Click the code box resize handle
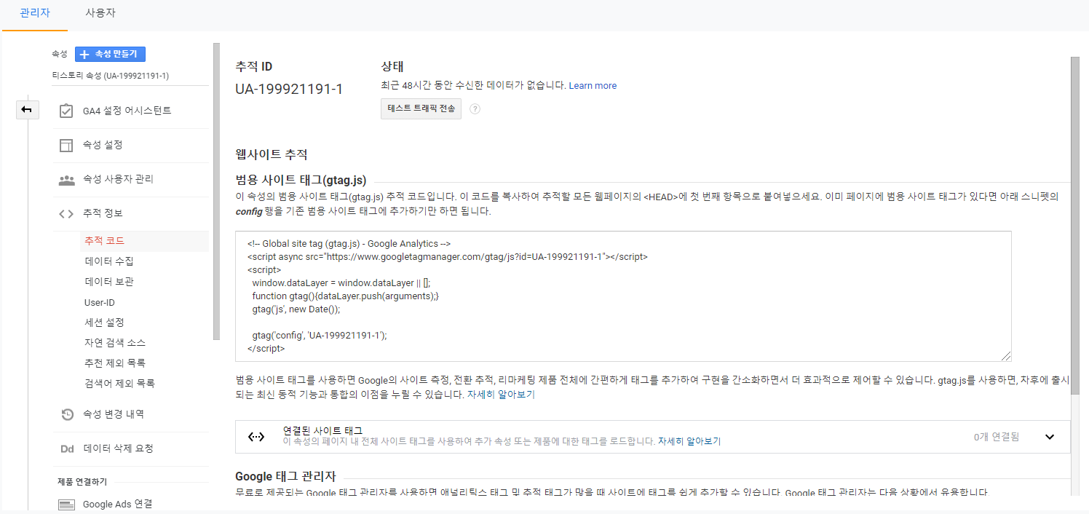The width and height of the screenshot is (1089, 514). [x=1006, y=356]
